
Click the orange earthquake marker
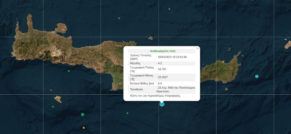pos(84,128)
